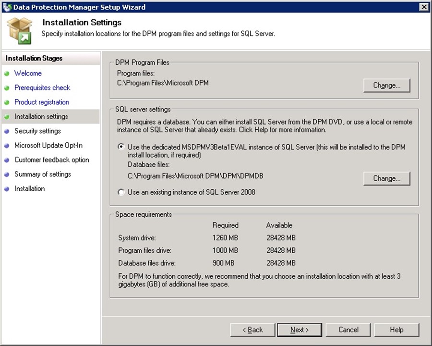Open Help for installation settings
The width and height of the screenshot is (432, 346).
coord(396,330)
